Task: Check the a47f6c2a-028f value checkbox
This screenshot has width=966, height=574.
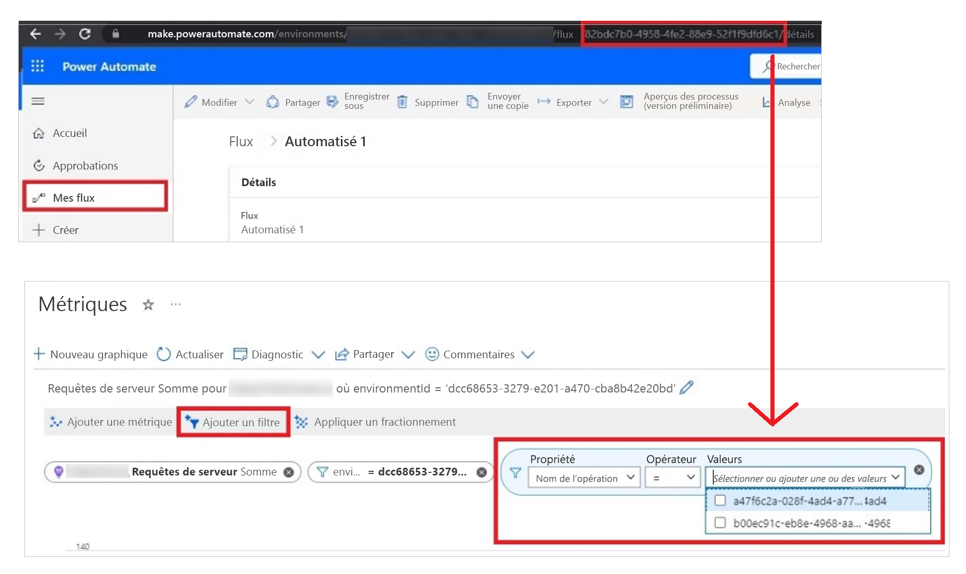Action: 720,500
